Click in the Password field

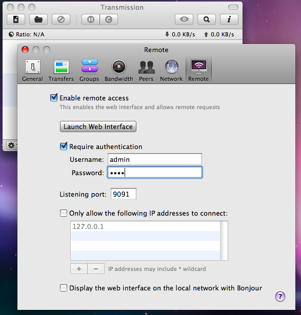pyautogui.click(x=155, y=173)
